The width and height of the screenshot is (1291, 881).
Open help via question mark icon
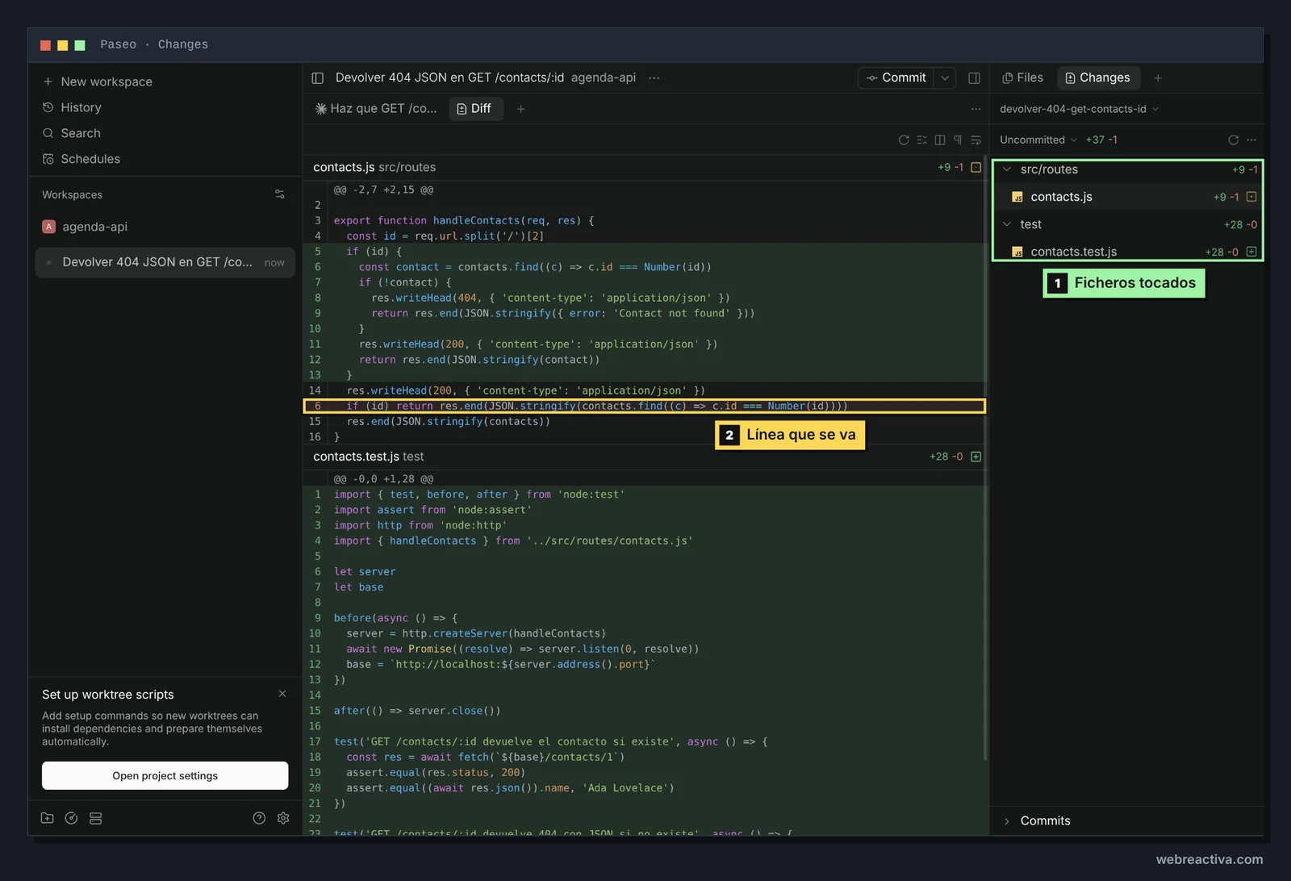coord(259,818)
